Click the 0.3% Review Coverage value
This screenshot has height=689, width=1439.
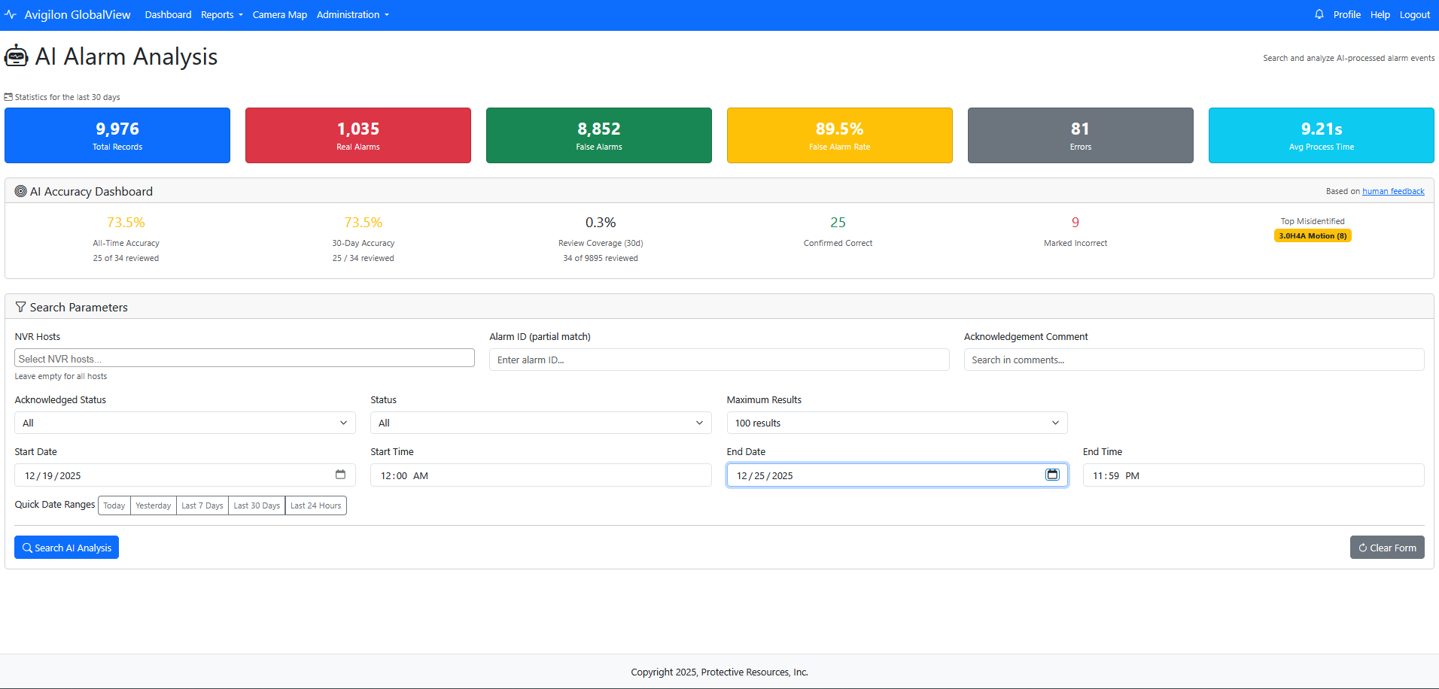601,223
